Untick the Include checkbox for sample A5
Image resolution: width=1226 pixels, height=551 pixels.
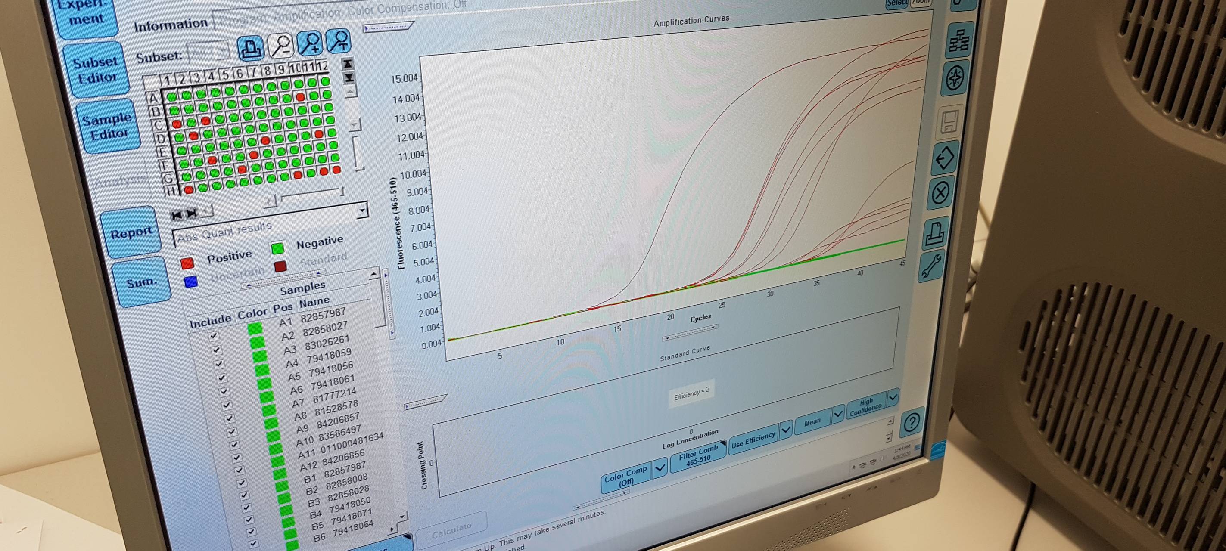224,392
